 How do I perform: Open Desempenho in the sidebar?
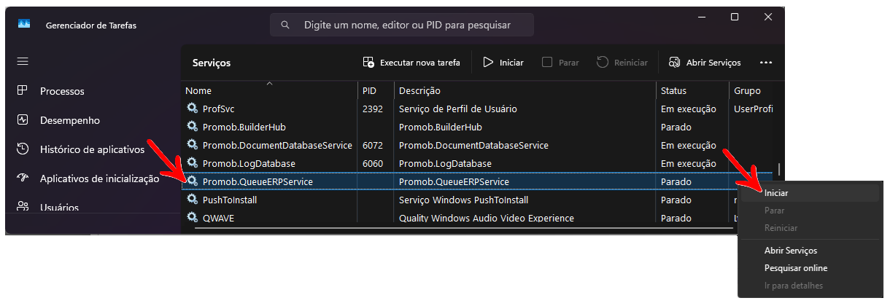70,120
